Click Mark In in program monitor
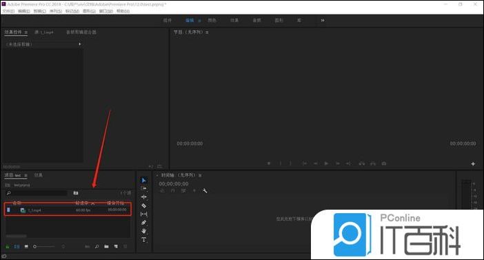 point(281,163)
